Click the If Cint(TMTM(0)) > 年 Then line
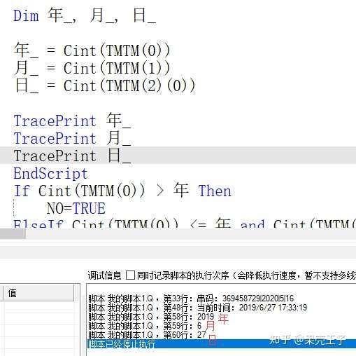The image size is (356, 356). click(x=122, y=191)
